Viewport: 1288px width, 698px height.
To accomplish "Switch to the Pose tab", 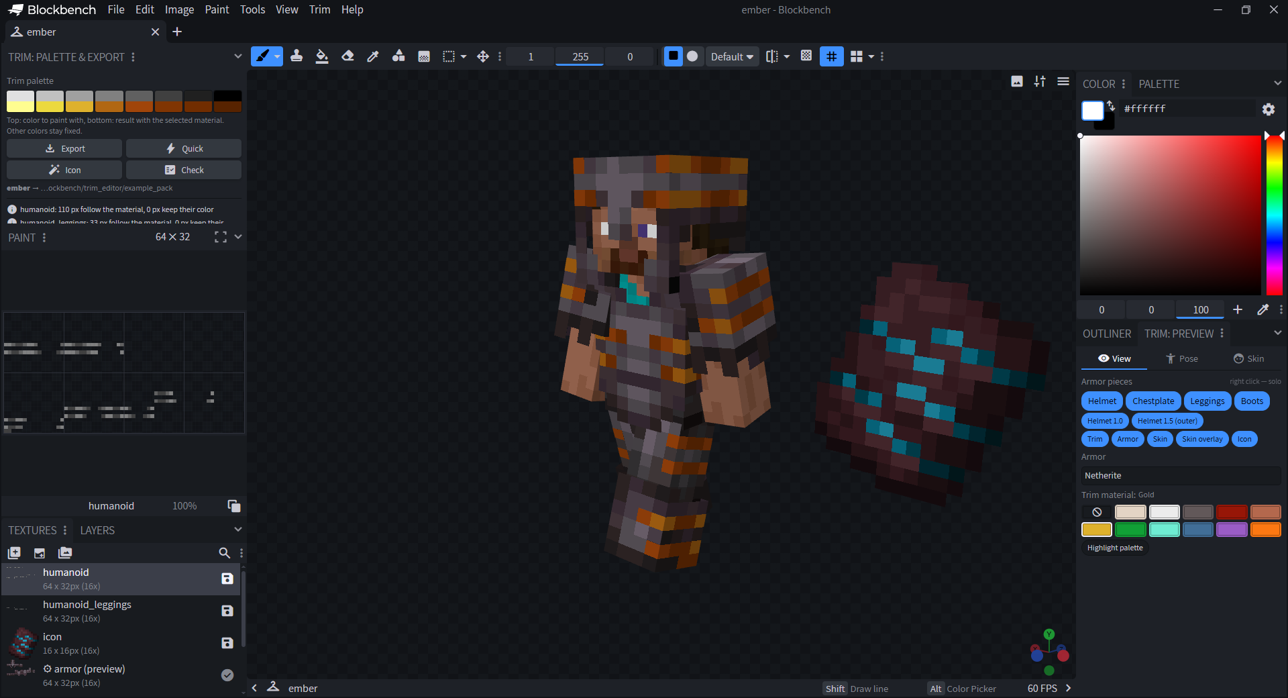I will tap(1182, 359).
